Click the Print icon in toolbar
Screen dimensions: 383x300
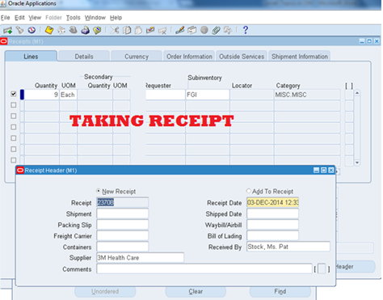pos(85,30)
